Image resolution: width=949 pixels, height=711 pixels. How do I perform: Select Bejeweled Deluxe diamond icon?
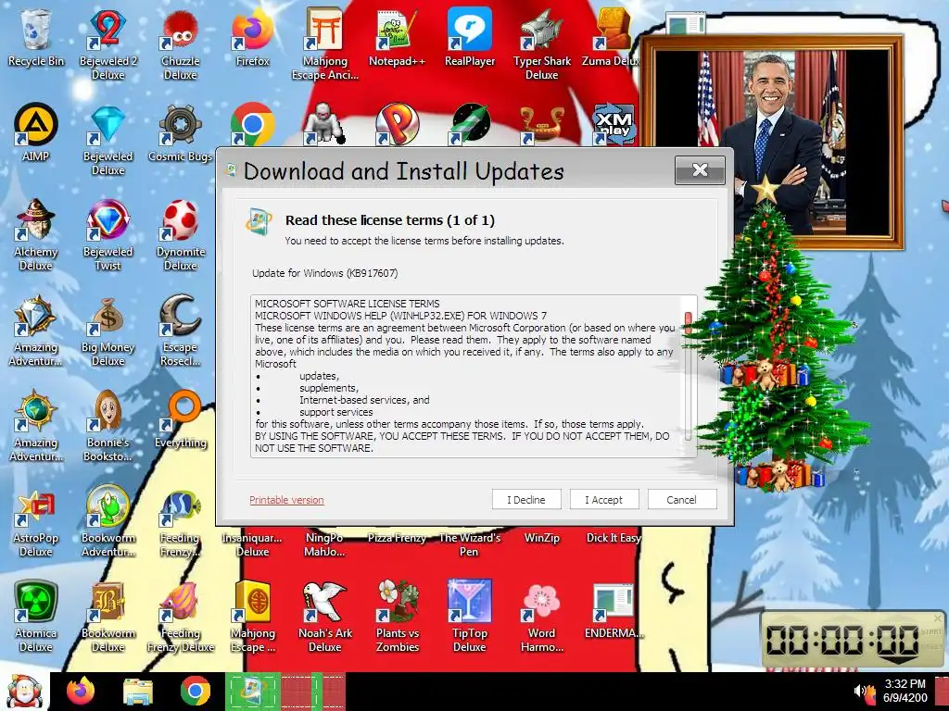(108, 141)
